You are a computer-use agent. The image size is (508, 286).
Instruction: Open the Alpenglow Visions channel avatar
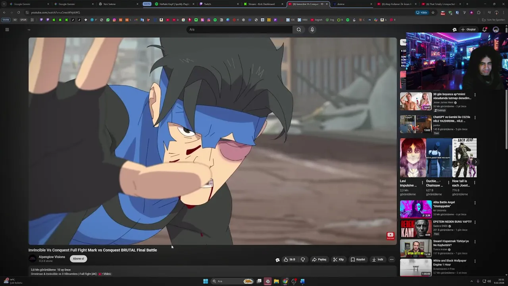pyautogui.click(x=33, y=259)
